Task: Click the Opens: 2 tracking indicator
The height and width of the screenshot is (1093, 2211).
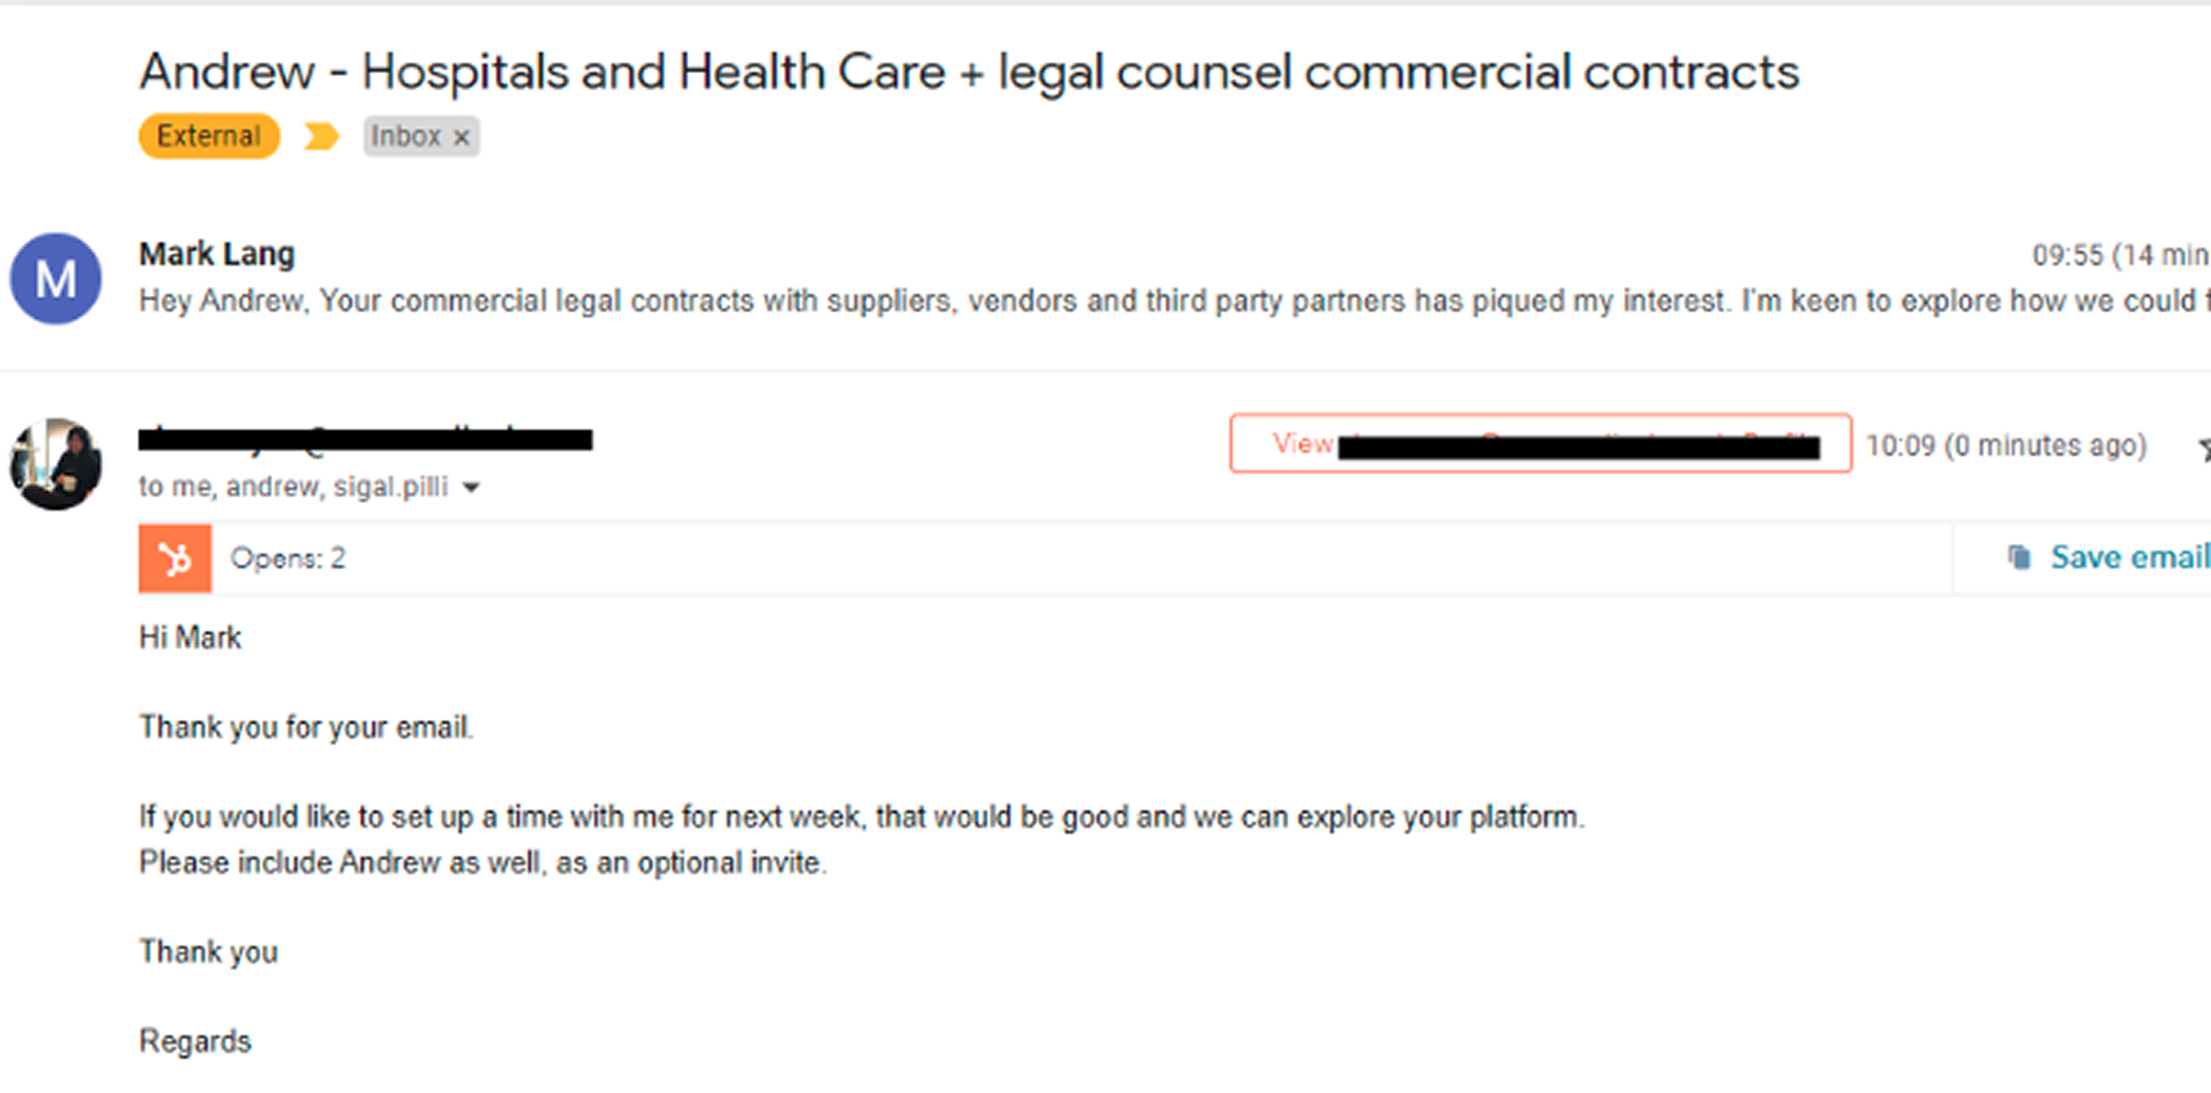Action: click(x=288, y=558)
